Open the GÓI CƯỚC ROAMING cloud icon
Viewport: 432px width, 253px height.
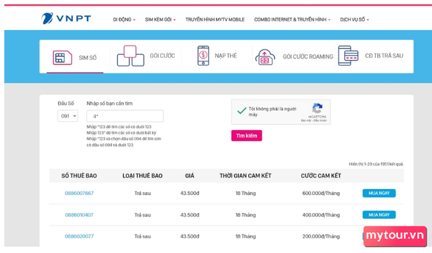pos(265,57)
